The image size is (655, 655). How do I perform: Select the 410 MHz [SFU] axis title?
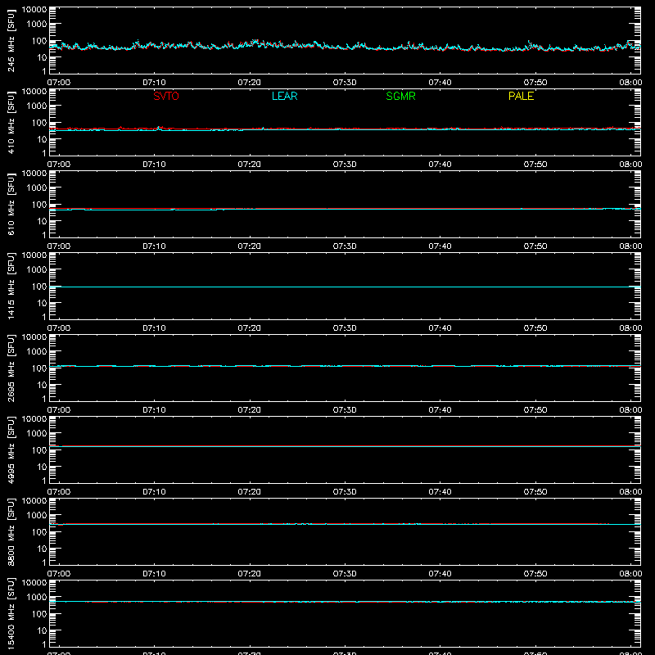point(11,122)
